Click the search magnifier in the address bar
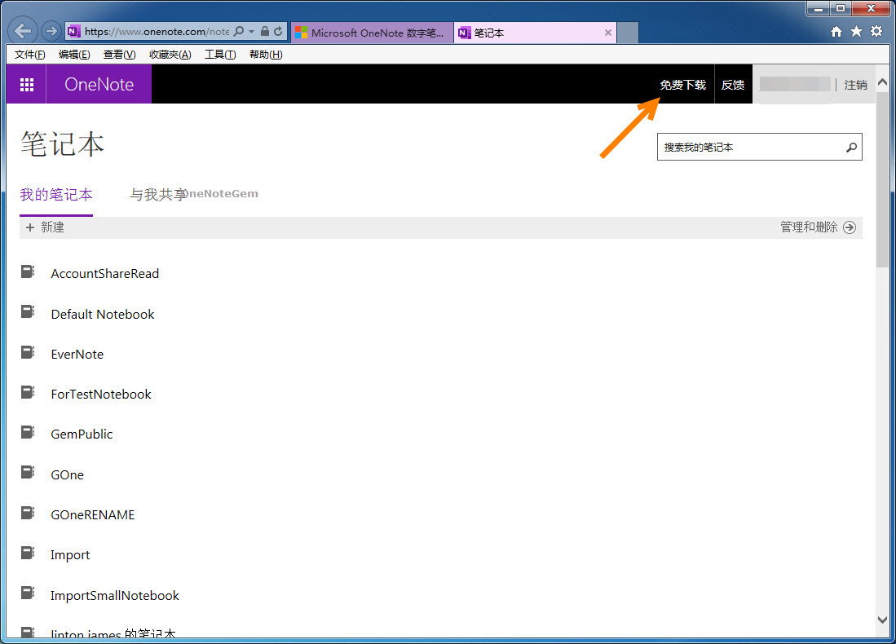The height and width of the screenshot is (644, 896). coord(239,32)
